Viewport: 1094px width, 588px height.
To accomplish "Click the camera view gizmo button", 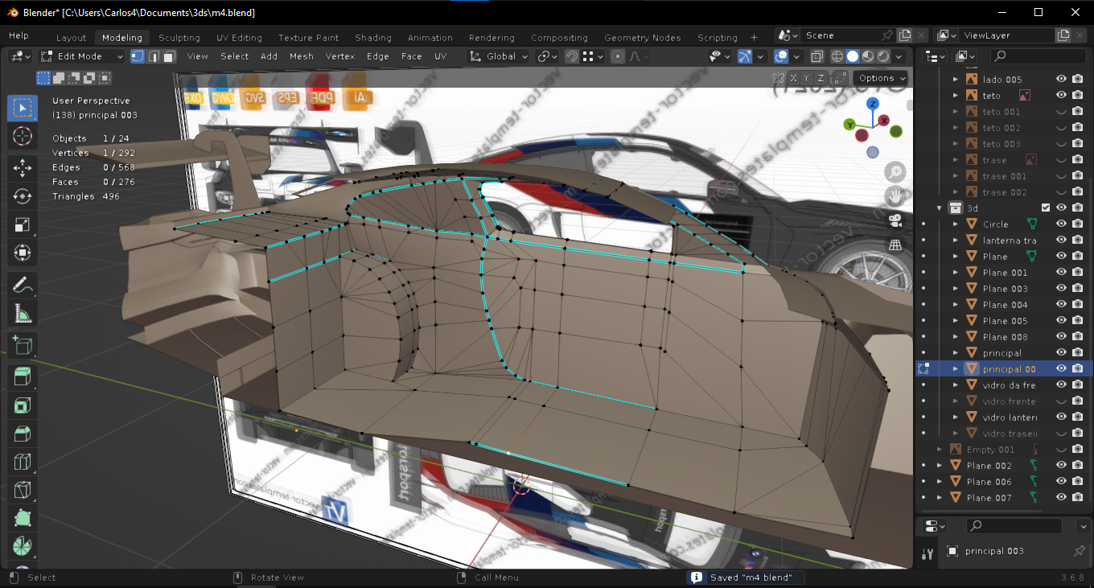I will tap(895, 220).
